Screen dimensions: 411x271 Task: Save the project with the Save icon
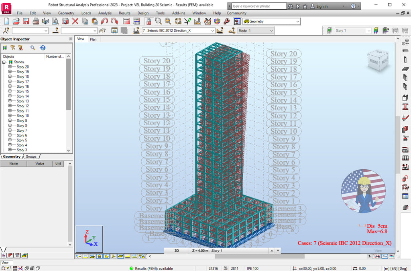pos(26,21)
